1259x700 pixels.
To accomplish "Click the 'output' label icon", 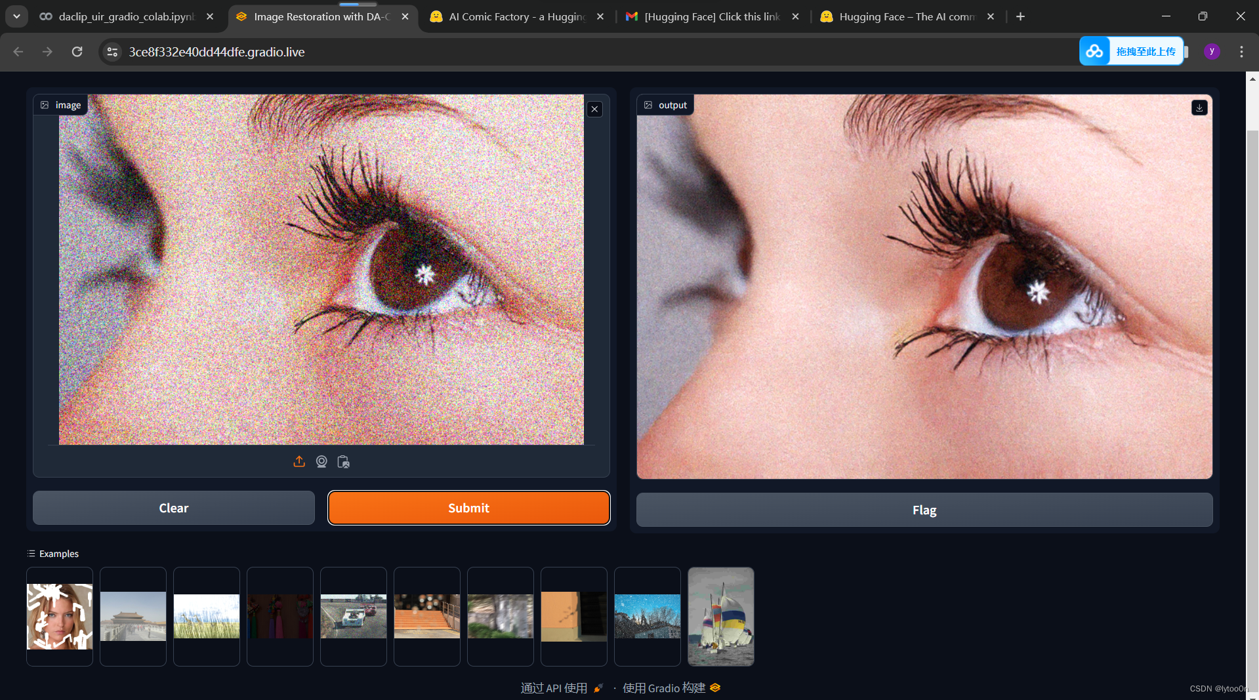I will click(x=648, y=105).
